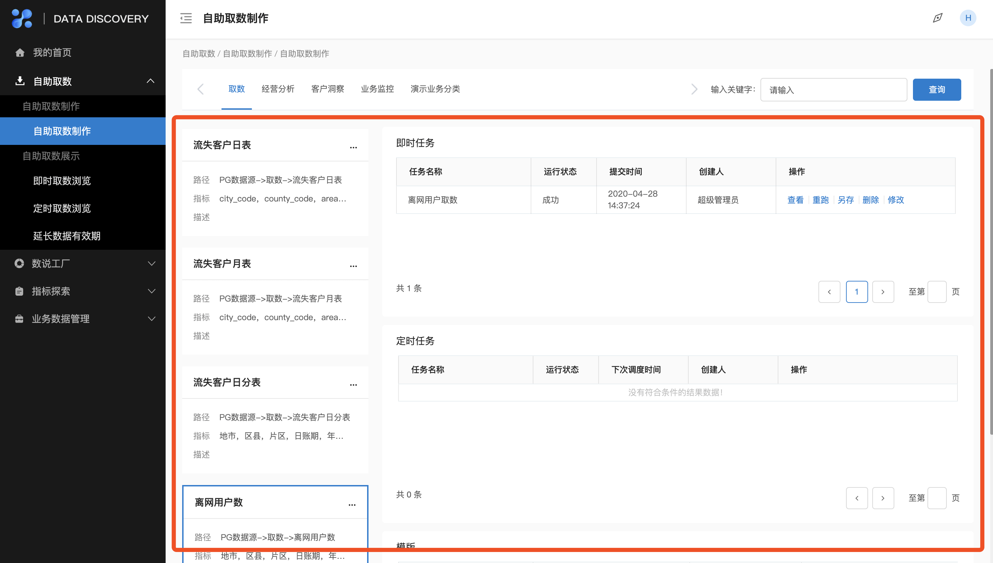Focus the keyword 请输入 search field
The image size is (993, 563).
point(834,90)
